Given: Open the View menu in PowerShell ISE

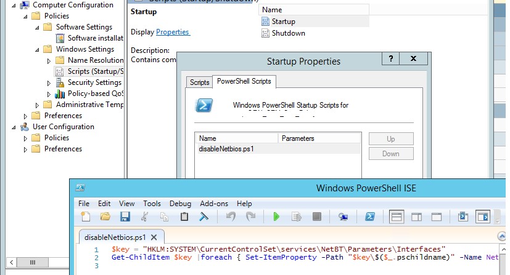Looking at the screenshot, I should pos(126,204).
